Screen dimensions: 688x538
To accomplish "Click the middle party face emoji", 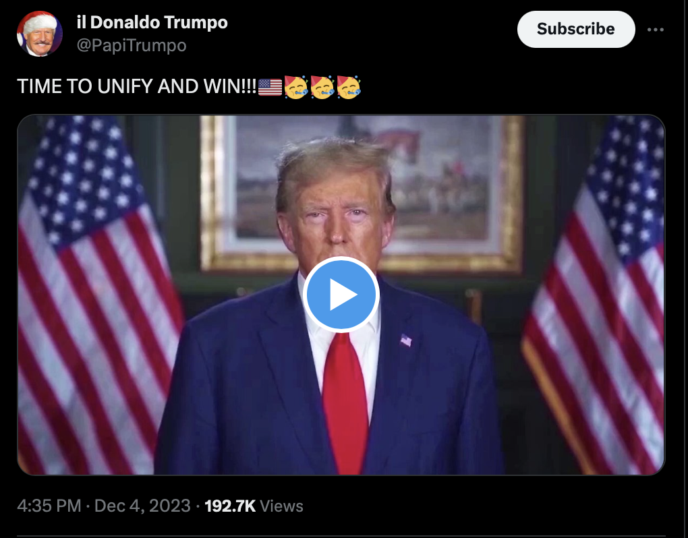I will (x=322, y=87).
